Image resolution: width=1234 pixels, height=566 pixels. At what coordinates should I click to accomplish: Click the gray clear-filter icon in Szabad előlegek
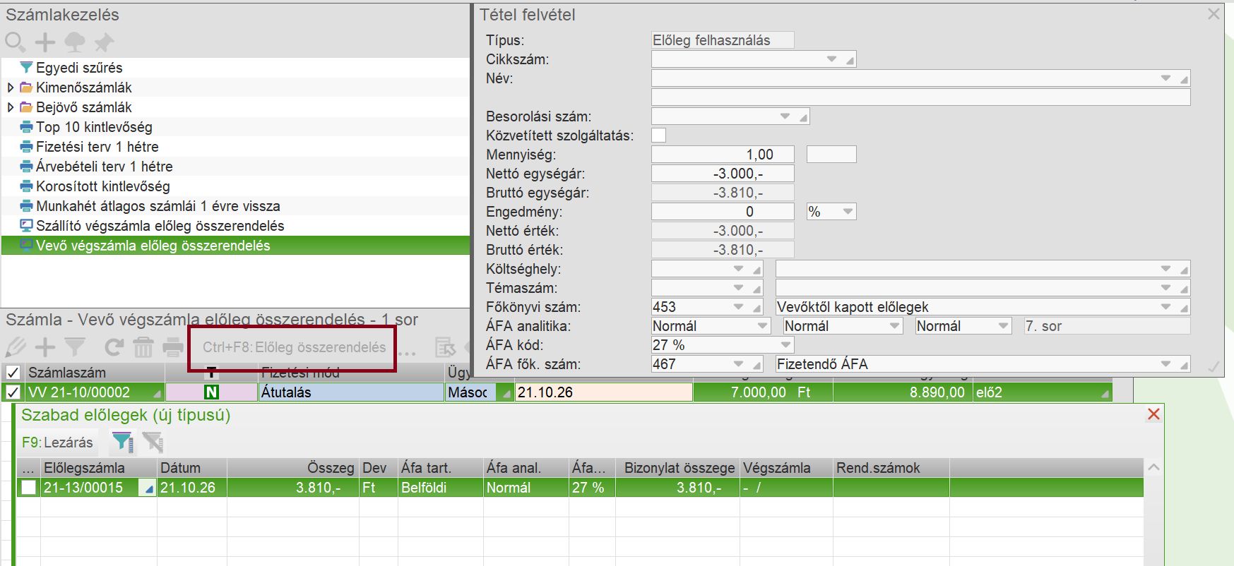[x=153, y=442]
